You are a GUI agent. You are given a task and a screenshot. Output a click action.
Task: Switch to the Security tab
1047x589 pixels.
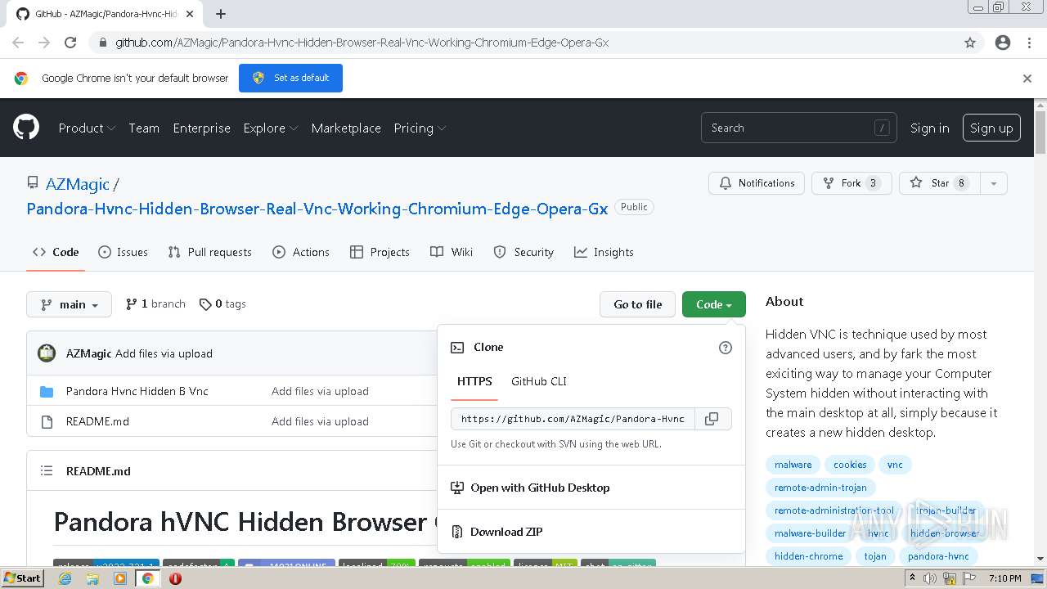click(x=523, y=252)
